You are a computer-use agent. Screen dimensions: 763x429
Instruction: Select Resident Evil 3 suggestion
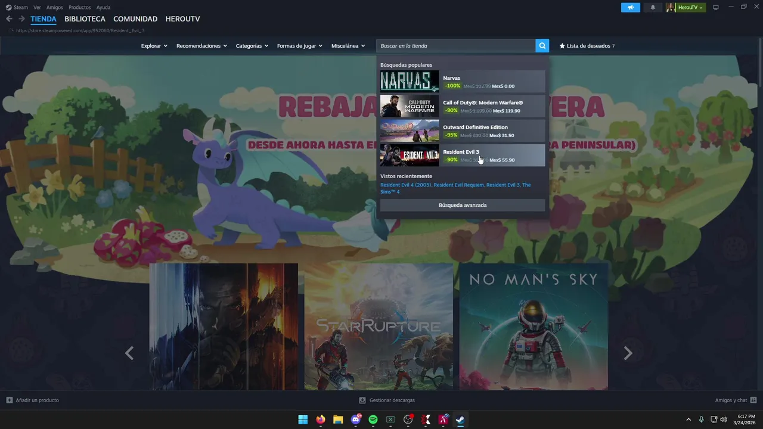click(463, 156)
